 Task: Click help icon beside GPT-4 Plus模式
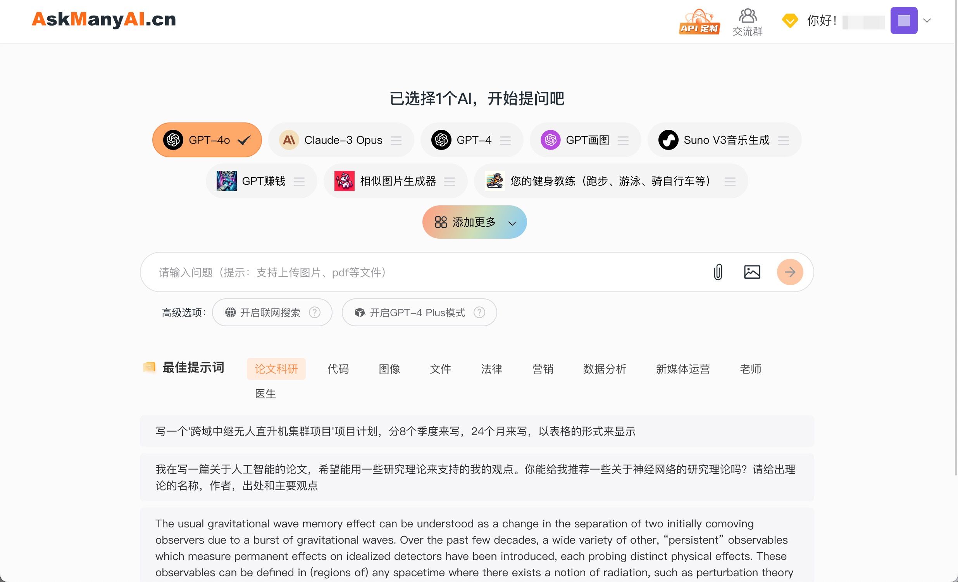pyautogui.click(x=479, y=312)
